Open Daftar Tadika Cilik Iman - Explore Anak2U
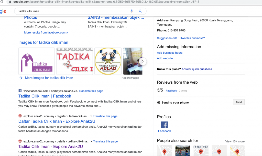The height and width of the screenshot is (156, 262). (x=57, y=121)
